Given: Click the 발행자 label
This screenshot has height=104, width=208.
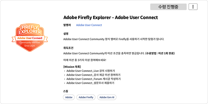Looking at the screenshot, I should (67, 25).
